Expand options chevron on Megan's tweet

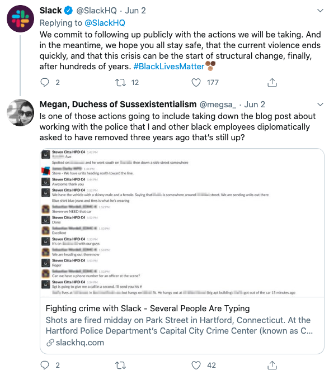click(320, 105)
